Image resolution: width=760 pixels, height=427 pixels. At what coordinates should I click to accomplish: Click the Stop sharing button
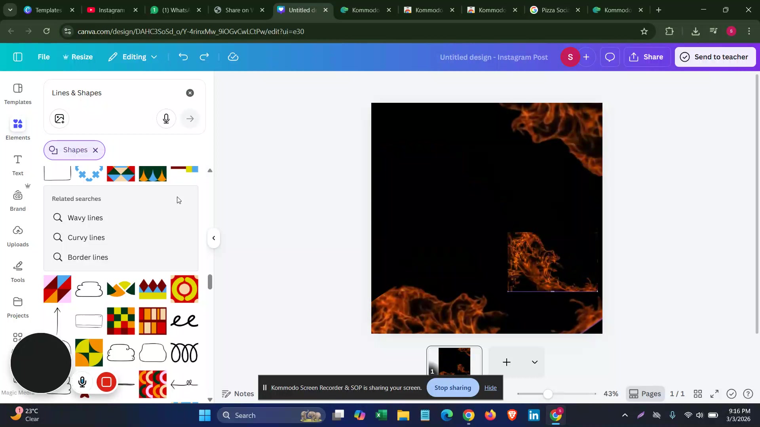[x=452, y=388]
